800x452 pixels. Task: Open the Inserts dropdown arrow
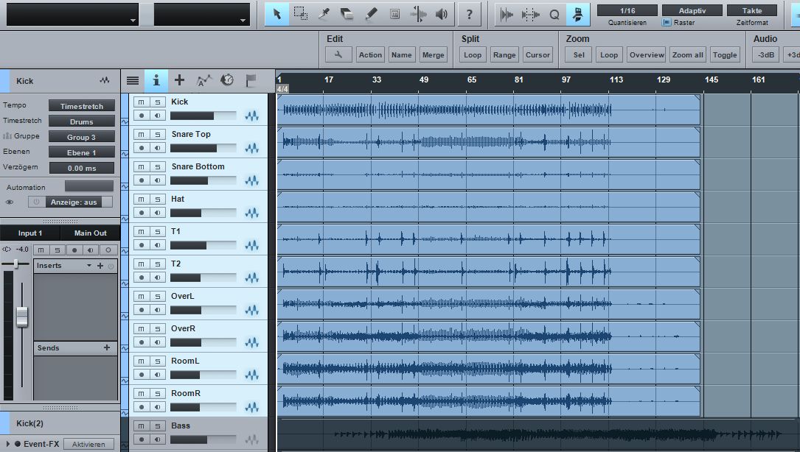coord(88,266)
